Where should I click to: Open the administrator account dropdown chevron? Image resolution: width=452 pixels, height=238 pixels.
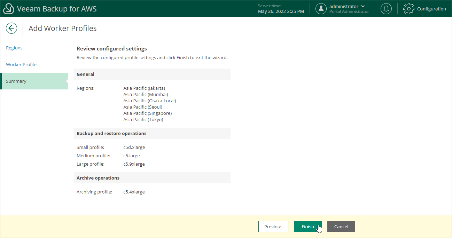[363, 6]
